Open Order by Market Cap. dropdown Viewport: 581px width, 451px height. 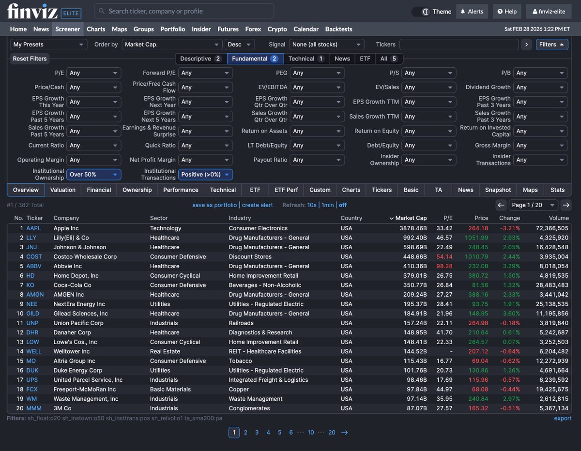[x=171, y=45]
